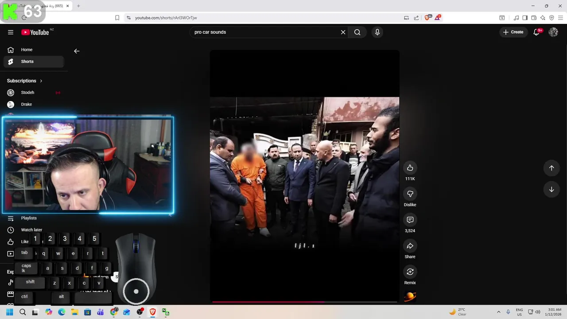Click the browser address bar URL
Viewport: 567px width, 319px height.
tap(166, 18)
